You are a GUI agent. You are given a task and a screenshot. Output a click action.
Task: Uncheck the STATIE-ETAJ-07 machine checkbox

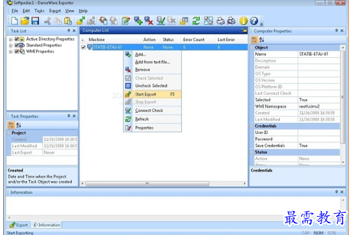[83, 47]
